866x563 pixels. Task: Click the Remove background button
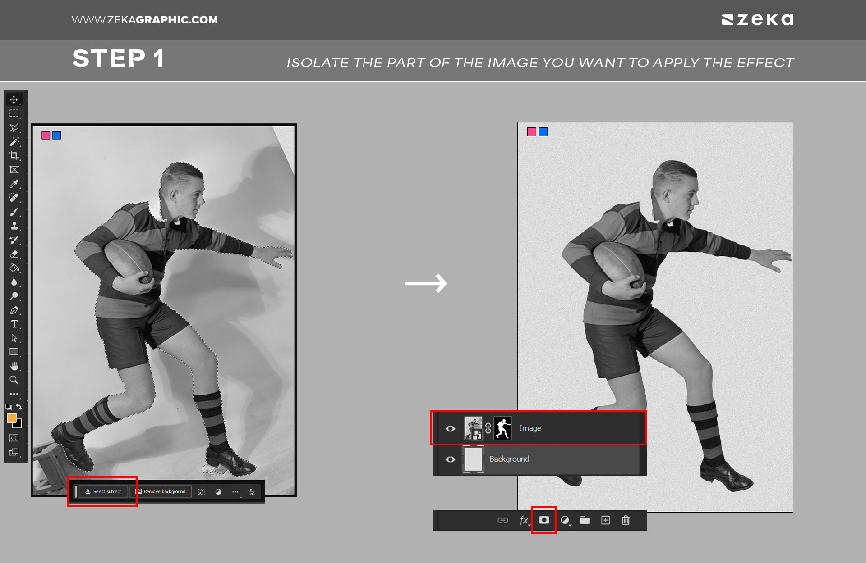click(161, 491)
